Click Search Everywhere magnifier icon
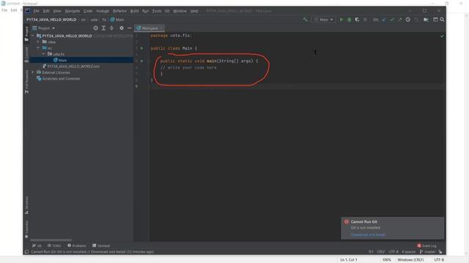Screen dimensions: 469x263 tap(442, 20)
